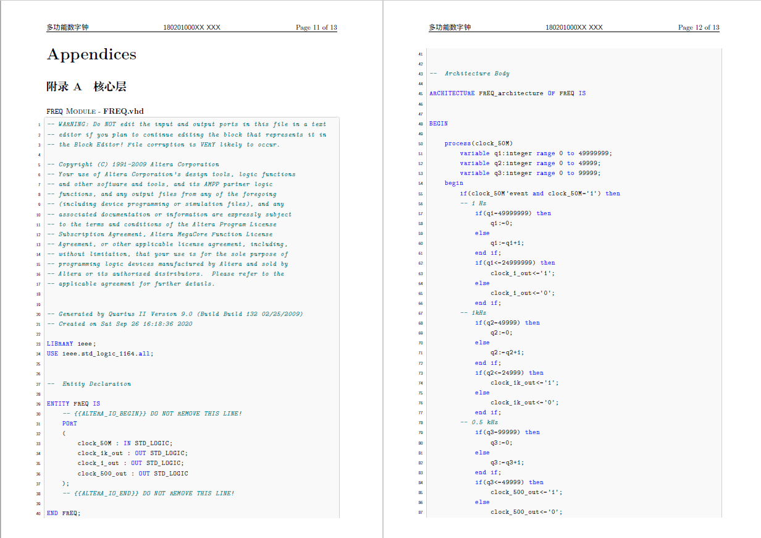Select the FREQ Module - FREQ.vhd caption
The image size is (761, 538).
coord(95,111)
